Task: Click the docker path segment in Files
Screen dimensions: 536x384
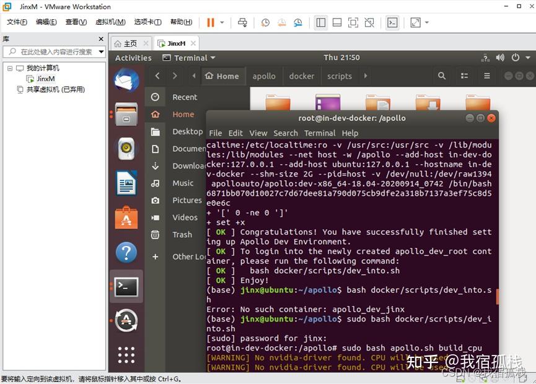Action: click(302, 76)
